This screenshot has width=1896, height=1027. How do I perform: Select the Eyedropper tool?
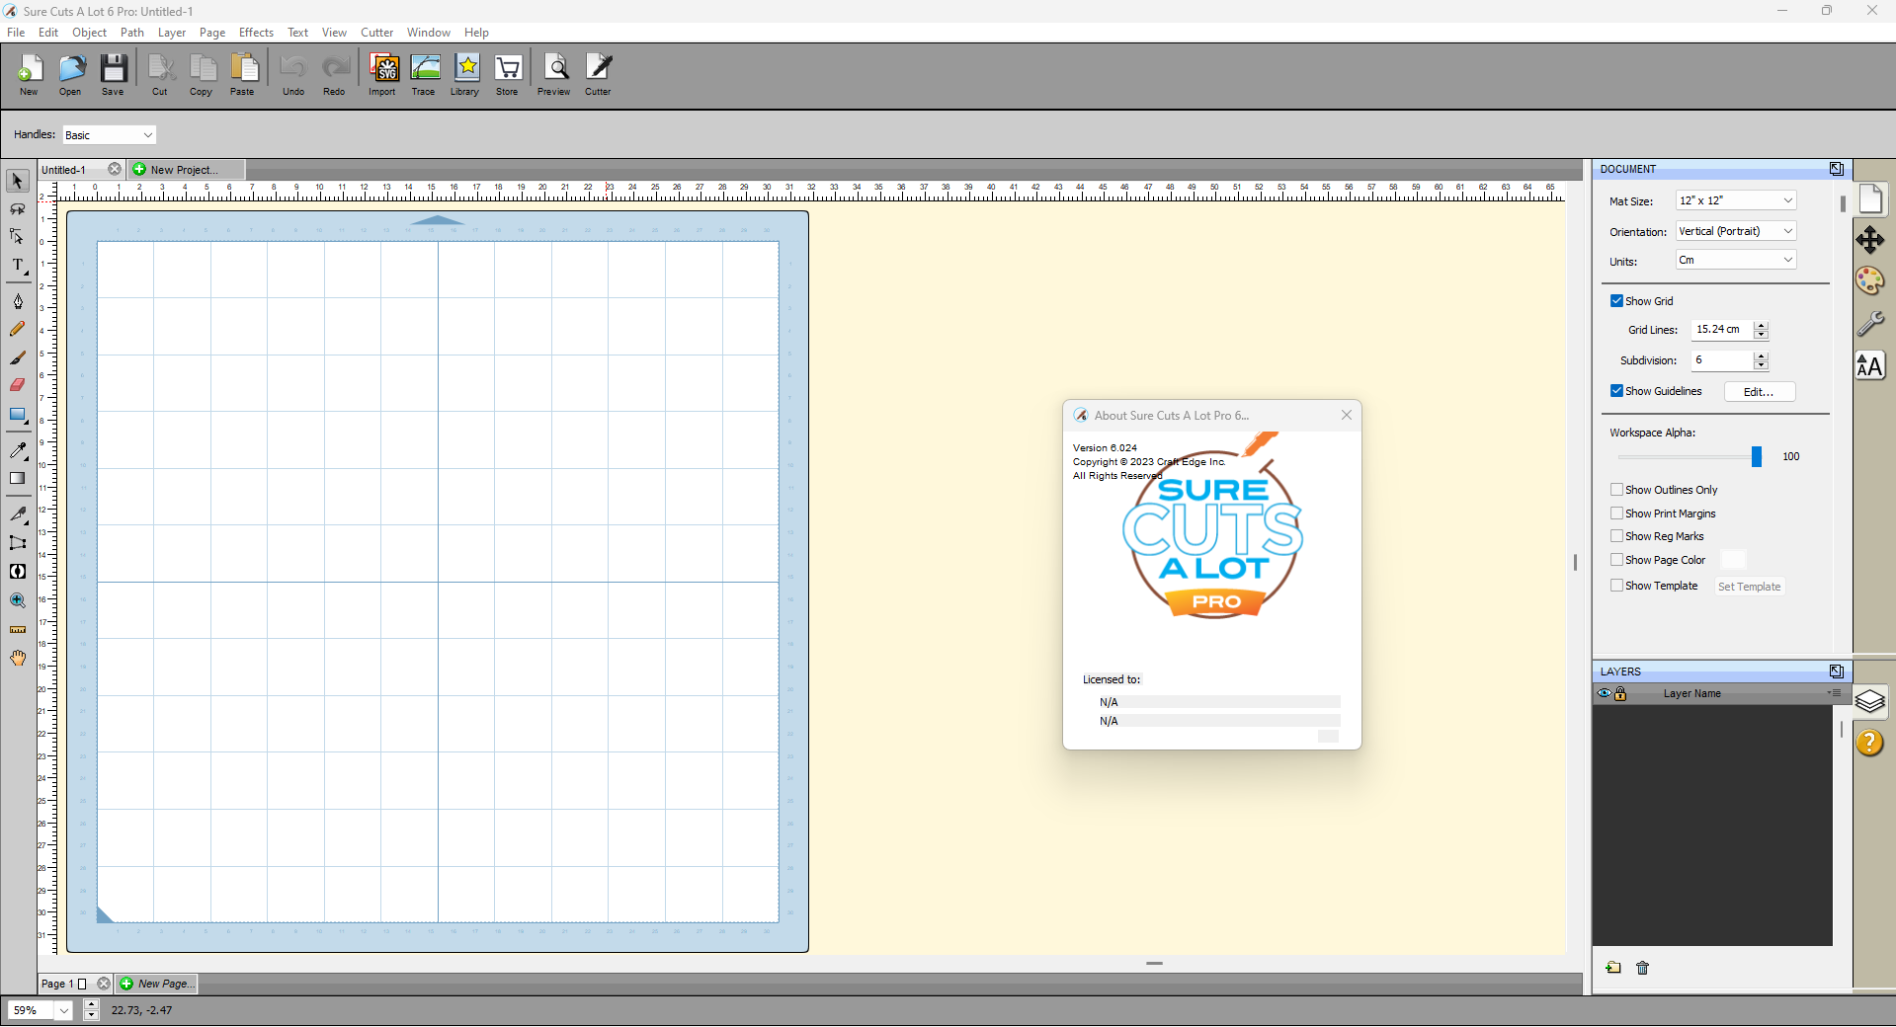[x=17, y=450]
